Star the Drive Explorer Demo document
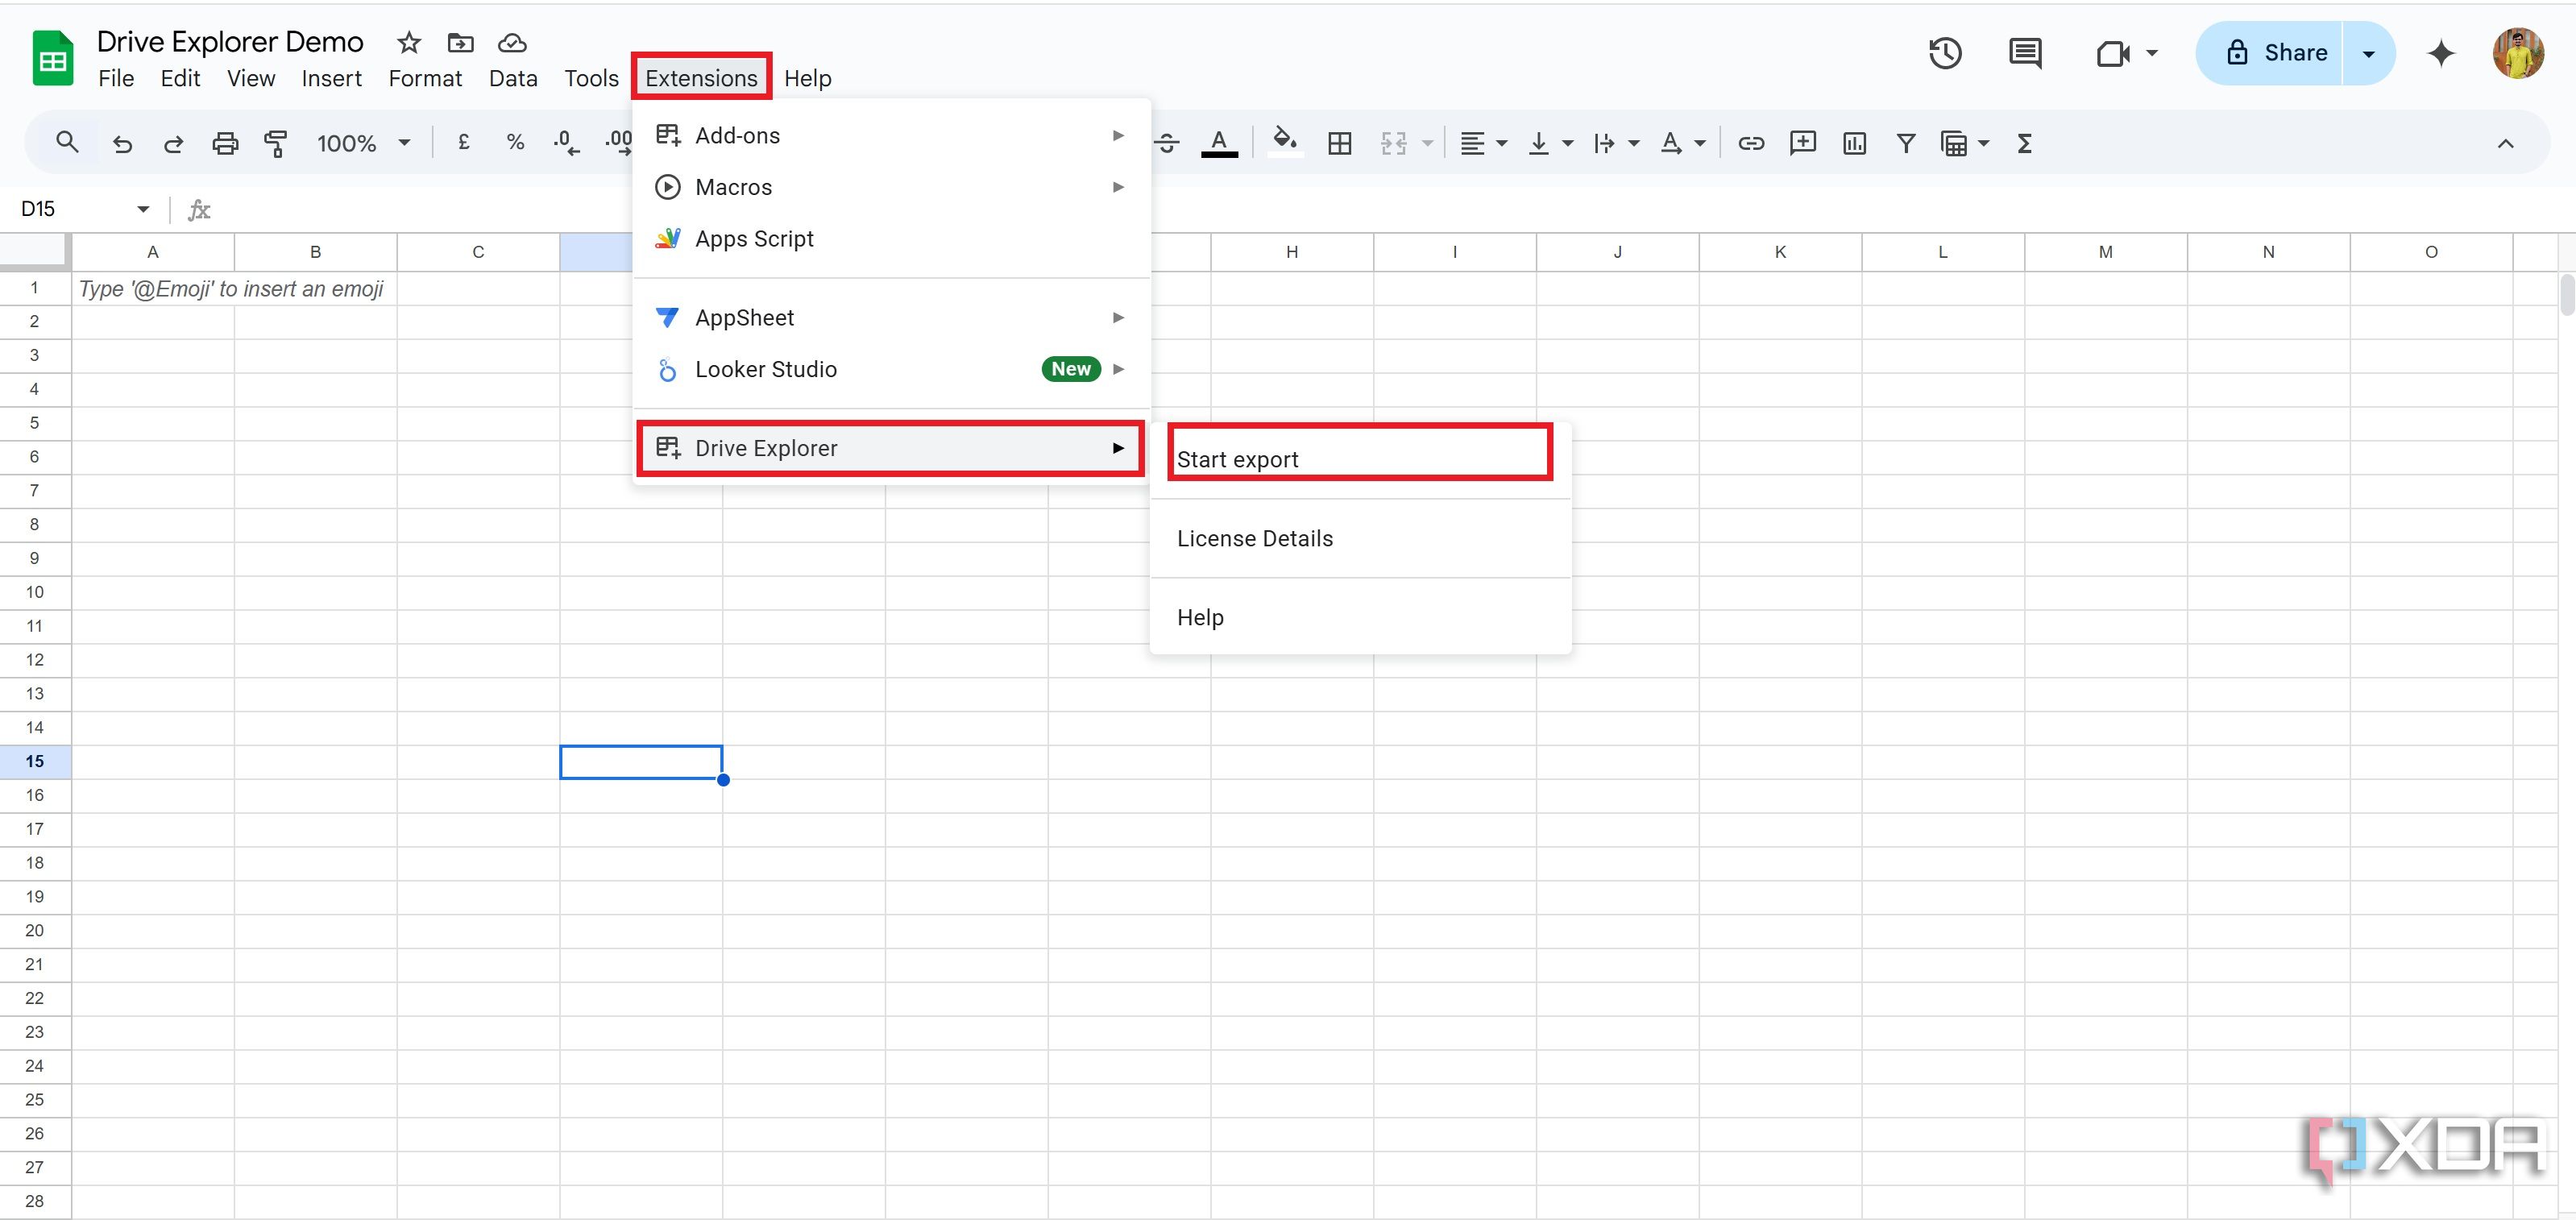Screen dimensions: 2576x1220 click(x=408, y=42)
